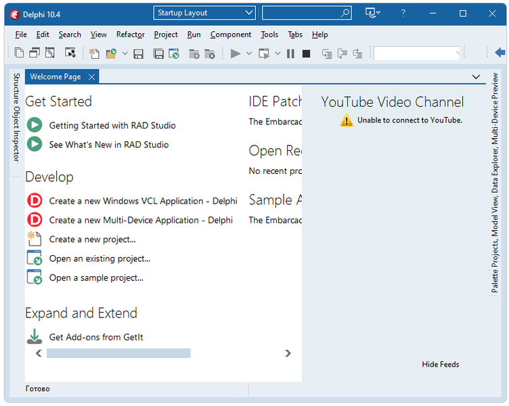Open the Run menu
The width and height of the screenshot is (509, 406).
(x=194, y=35)
